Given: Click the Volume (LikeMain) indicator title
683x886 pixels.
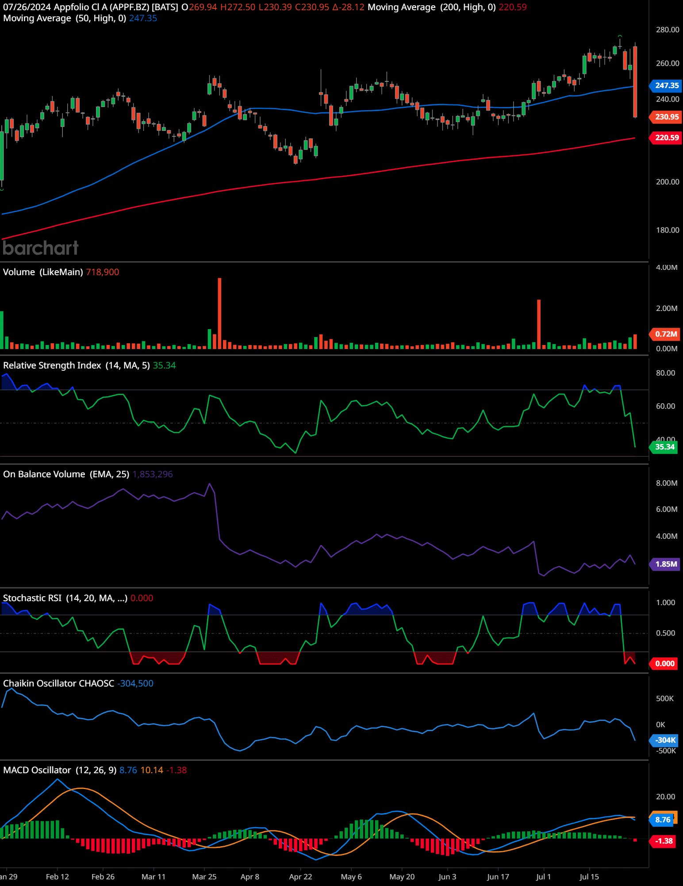Looking at the screenshot, I should pyautogui.click(x=43, y=272).
